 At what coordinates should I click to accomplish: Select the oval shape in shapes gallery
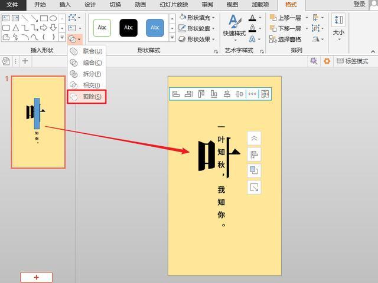(53, 18)
